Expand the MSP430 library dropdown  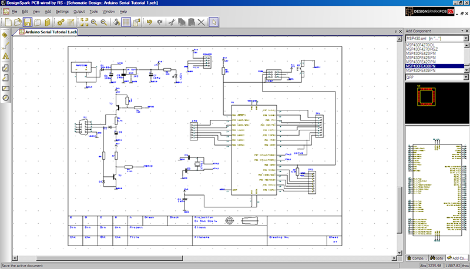[465, 38]
